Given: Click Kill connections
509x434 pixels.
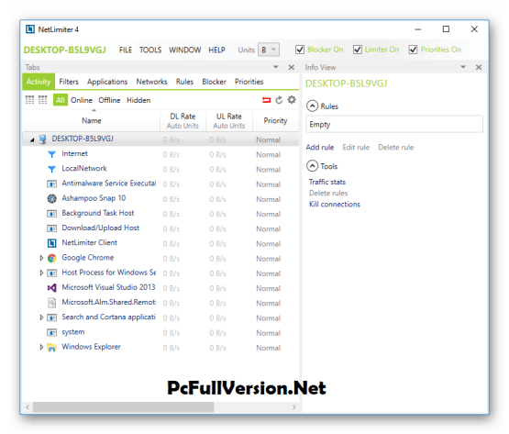Looking at the screenshot, I should (x=335, y=205).
